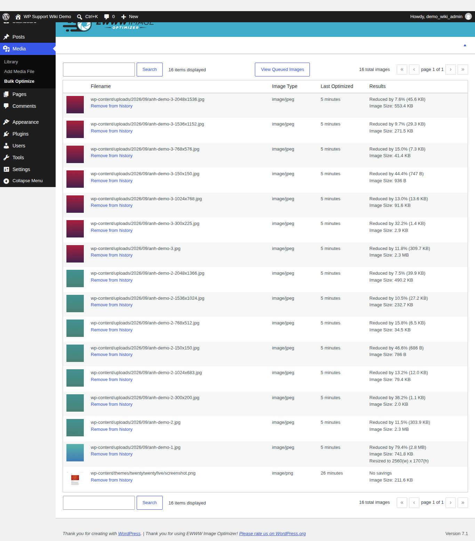Click the Tools wrench icon
The width and height of the screenshot is (475, 541).
6,158
